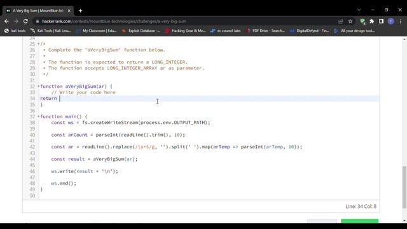Open the green shield extension icon

click(x=362, y=21)
